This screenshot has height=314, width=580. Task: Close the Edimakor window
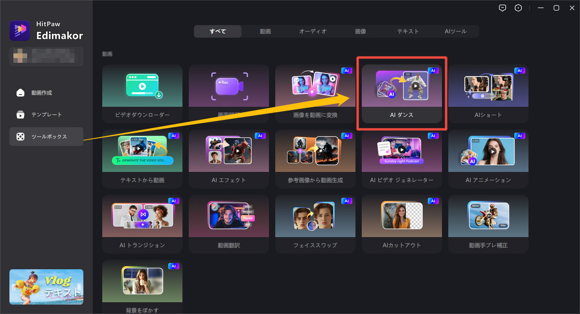coord(572,8)
